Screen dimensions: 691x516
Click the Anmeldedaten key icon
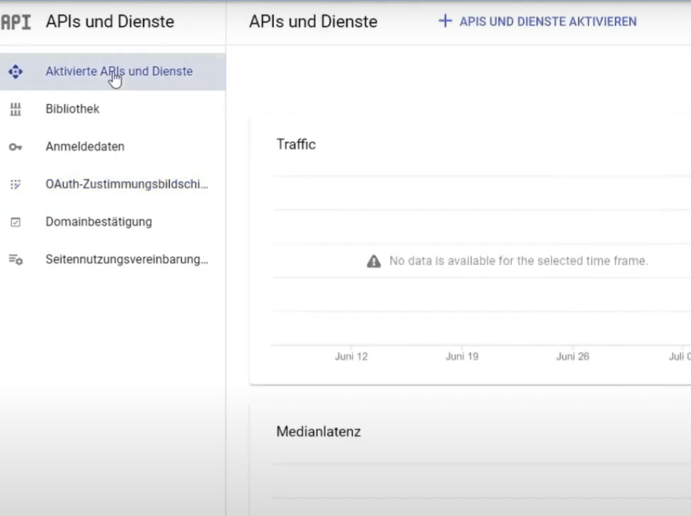pos(16,147)
